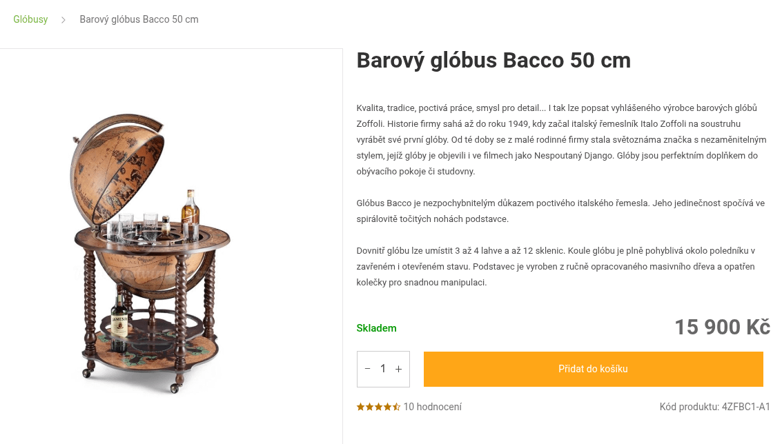Click the paragraph starting Glóbus Bacco je

559,211
